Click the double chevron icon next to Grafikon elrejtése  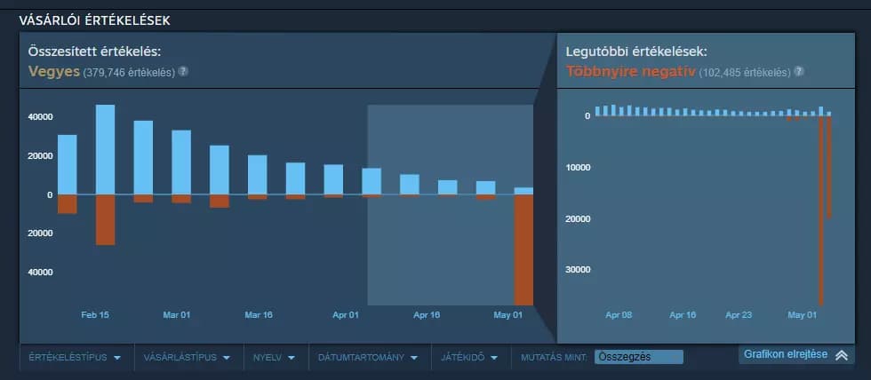[842, 355]
